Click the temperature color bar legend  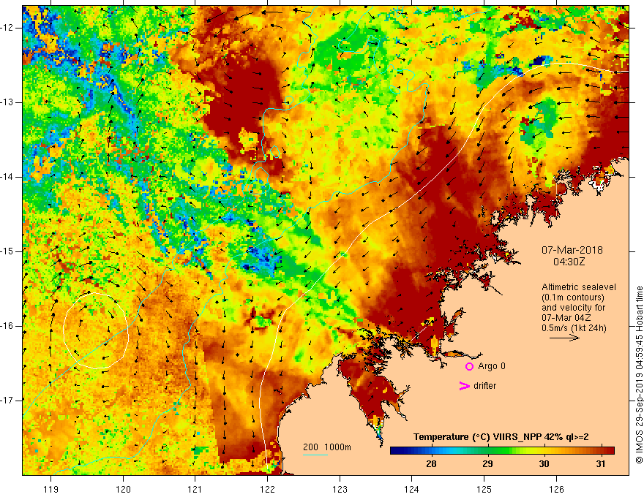pyautogui.click(x=502, y=450)
